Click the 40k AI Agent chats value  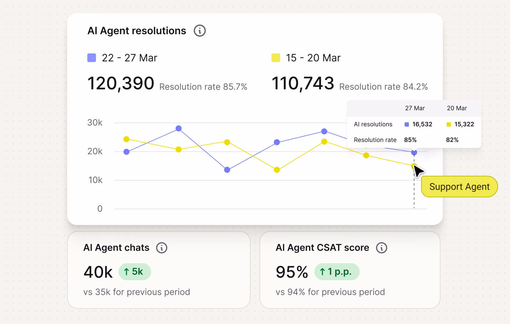(x=98, y=272)
